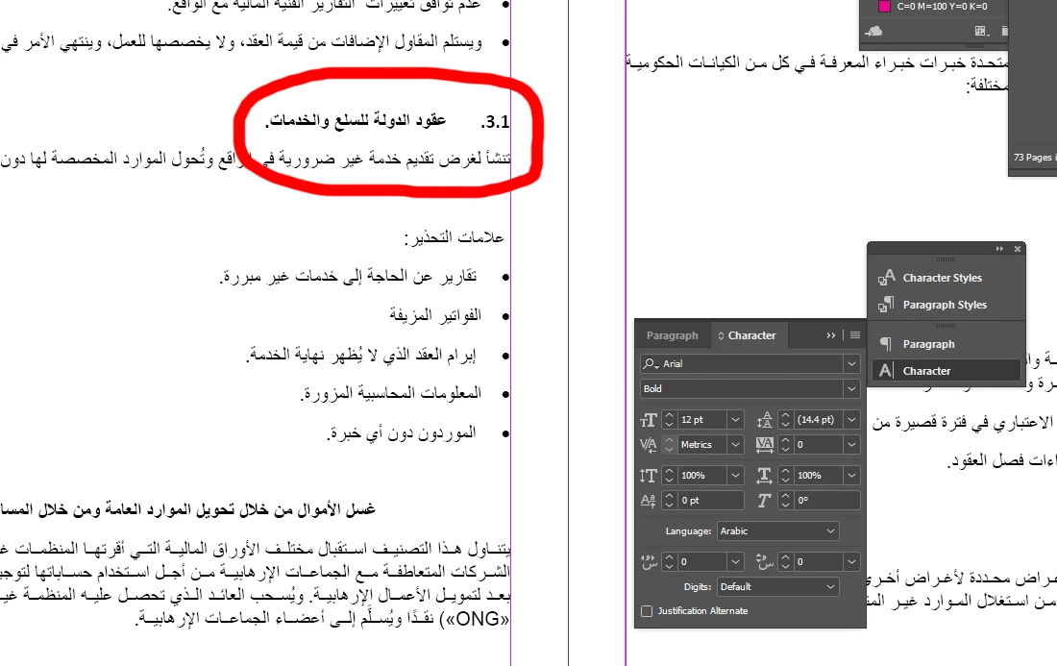This screenshot has width=1057, height=666.
Task: Expand the font family dropdown arrow
Action: (x=852, y=364)
